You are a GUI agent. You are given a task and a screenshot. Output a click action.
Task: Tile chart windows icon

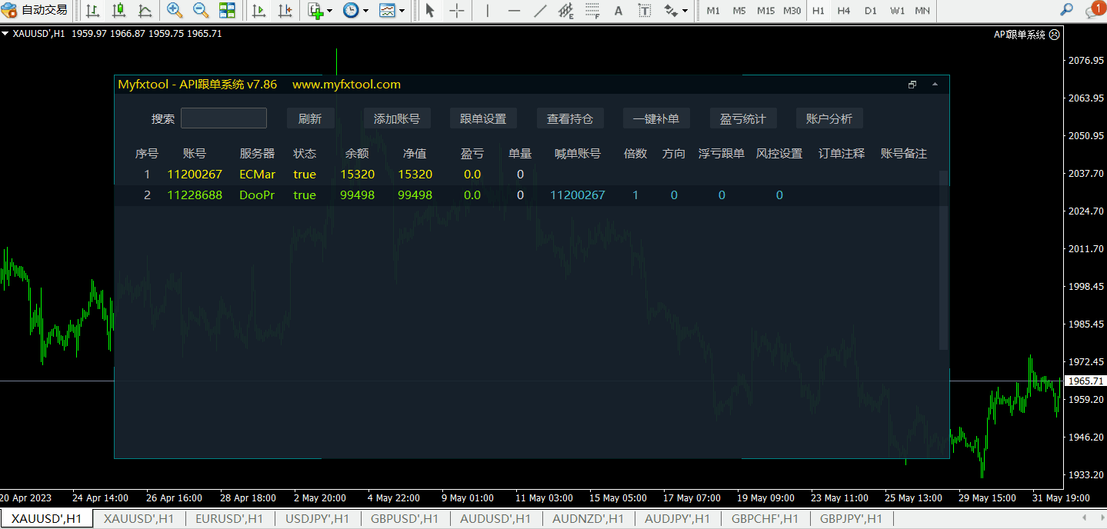227,11
